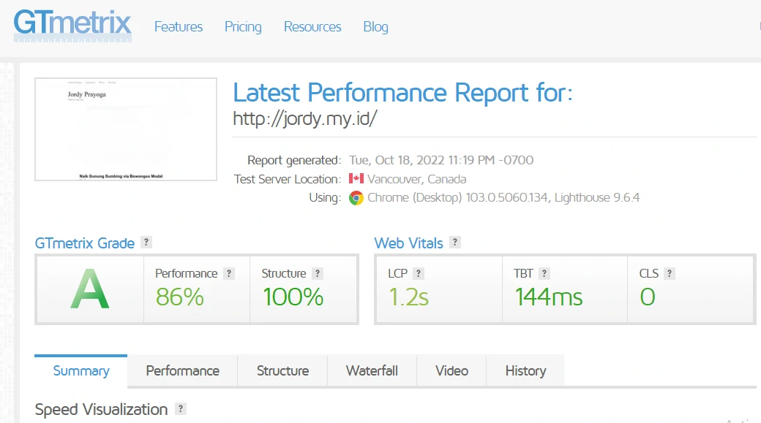The width and height of the screenshot is (761, 423).
Task: Open help icon beside Speed Visualization
Action: click(x=181, y=408)
